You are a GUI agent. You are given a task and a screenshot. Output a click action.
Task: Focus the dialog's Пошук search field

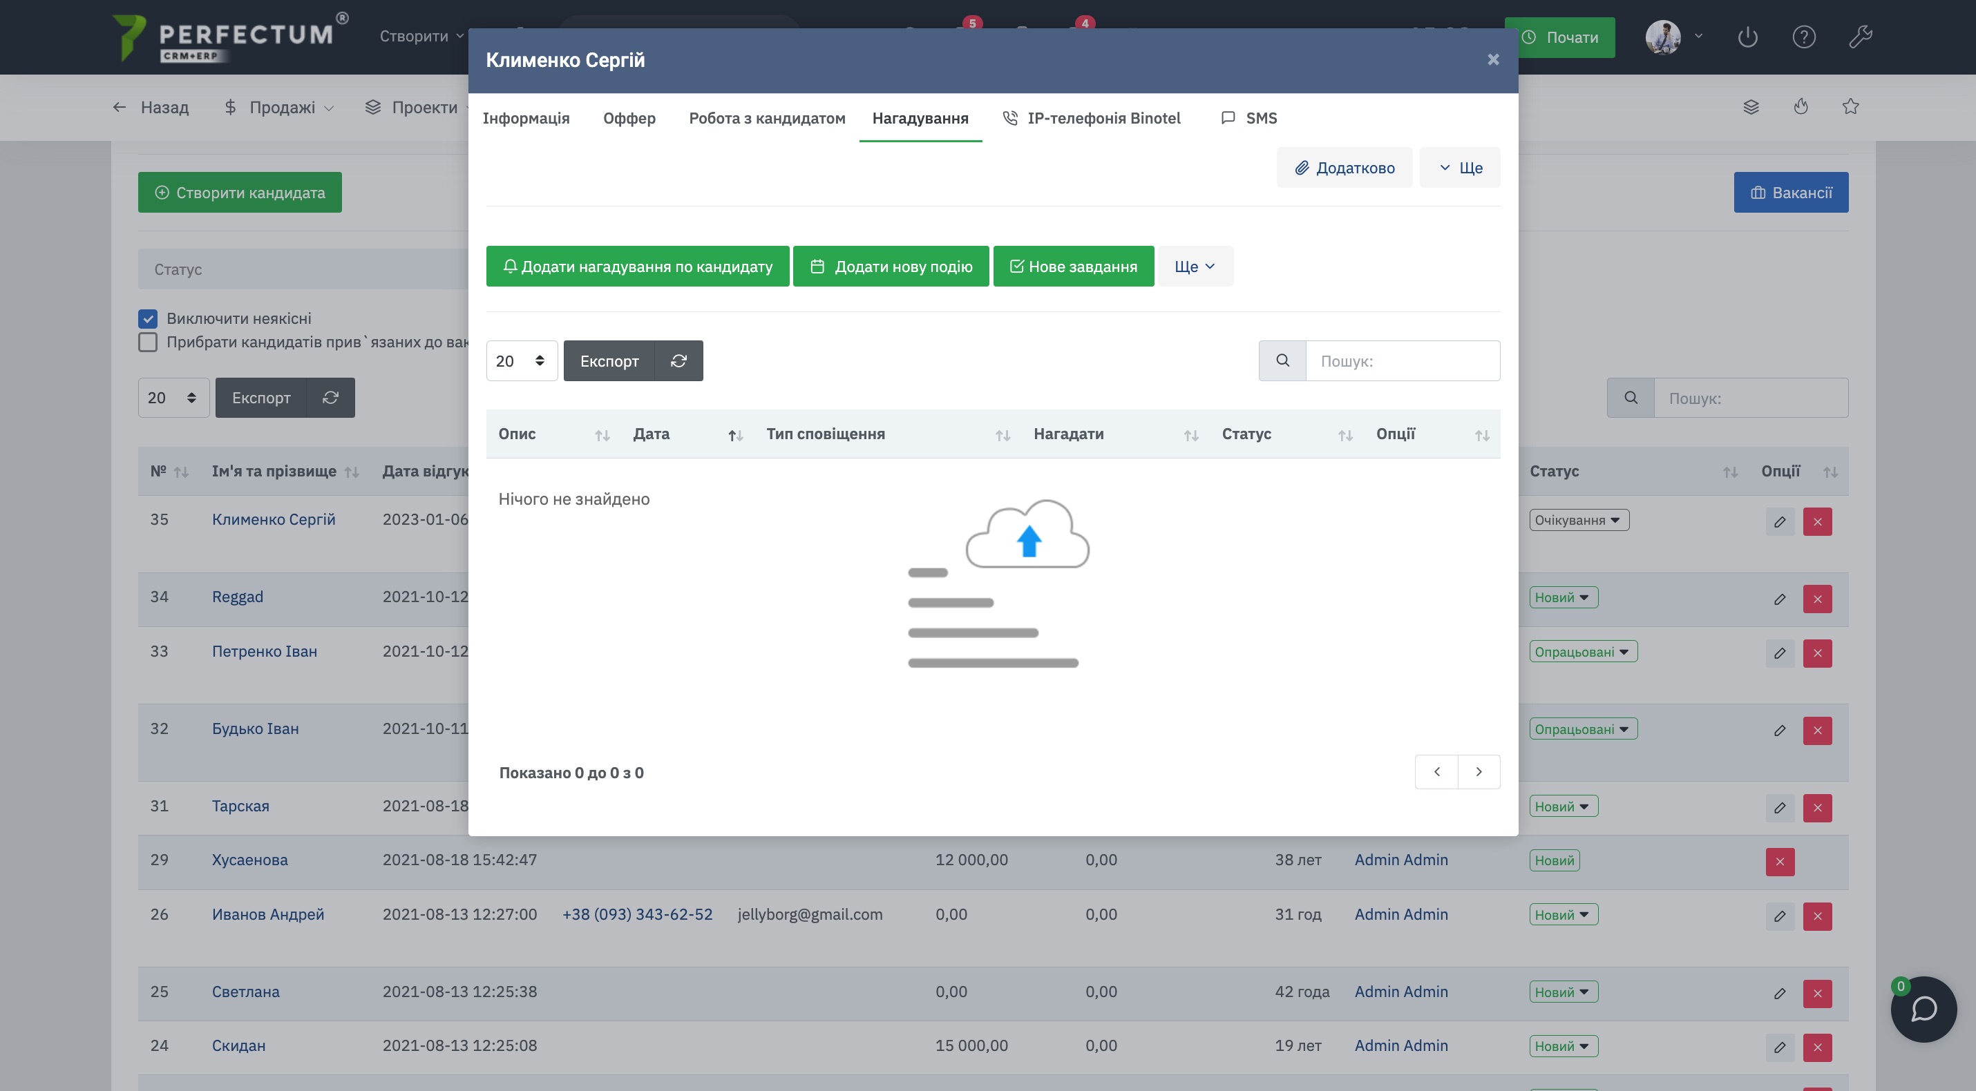click(1403, 361)
